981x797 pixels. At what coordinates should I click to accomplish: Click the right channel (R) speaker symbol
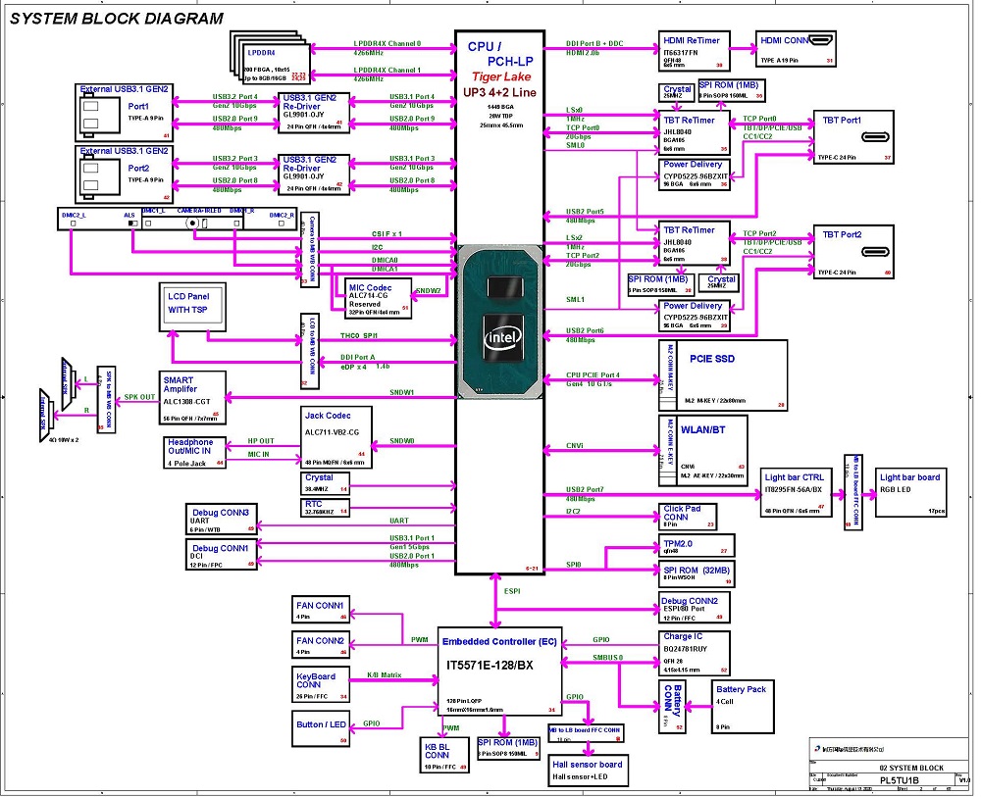pos(46,415)
